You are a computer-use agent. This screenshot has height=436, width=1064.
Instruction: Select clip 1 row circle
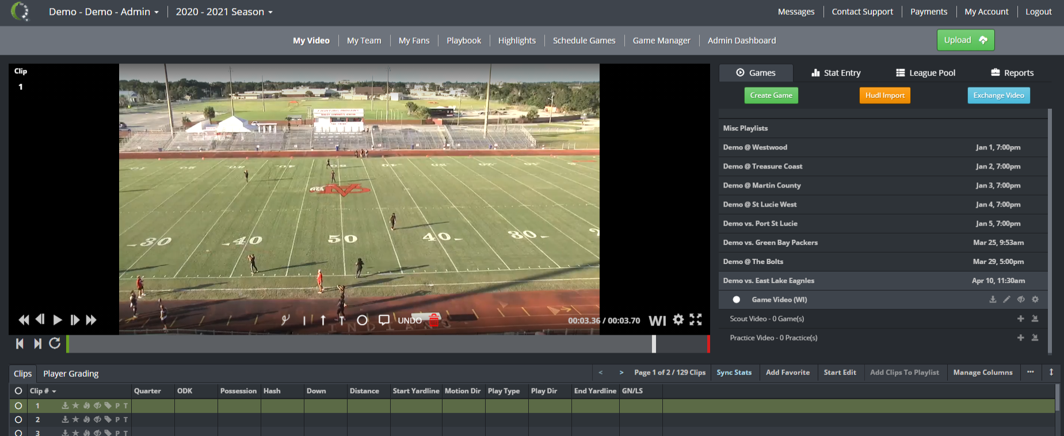pyautogui.click(x=18, y=406)
